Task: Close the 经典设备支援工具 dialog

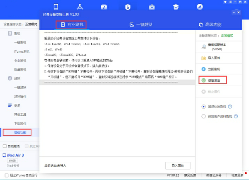Action: (x=239, y=12)
